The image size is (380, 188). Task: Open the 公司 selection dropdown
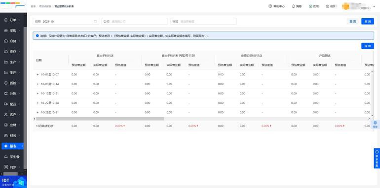[135, 21]
